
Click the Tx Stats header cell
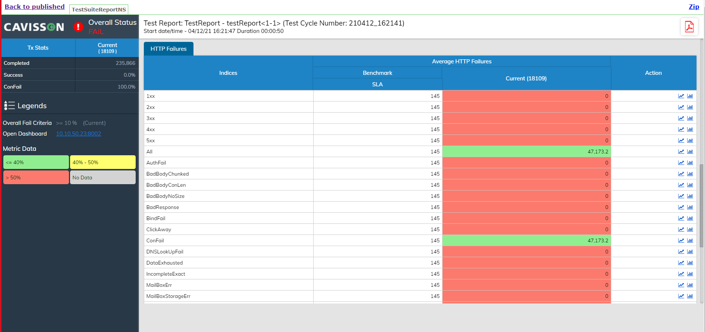click(x=38, y=48)
